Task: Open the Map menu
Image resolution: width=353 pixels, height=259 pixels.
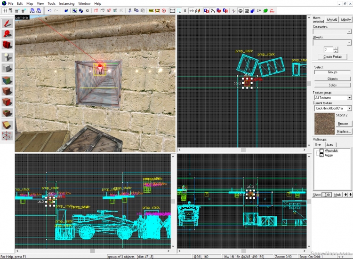Action: coord(30,3)
